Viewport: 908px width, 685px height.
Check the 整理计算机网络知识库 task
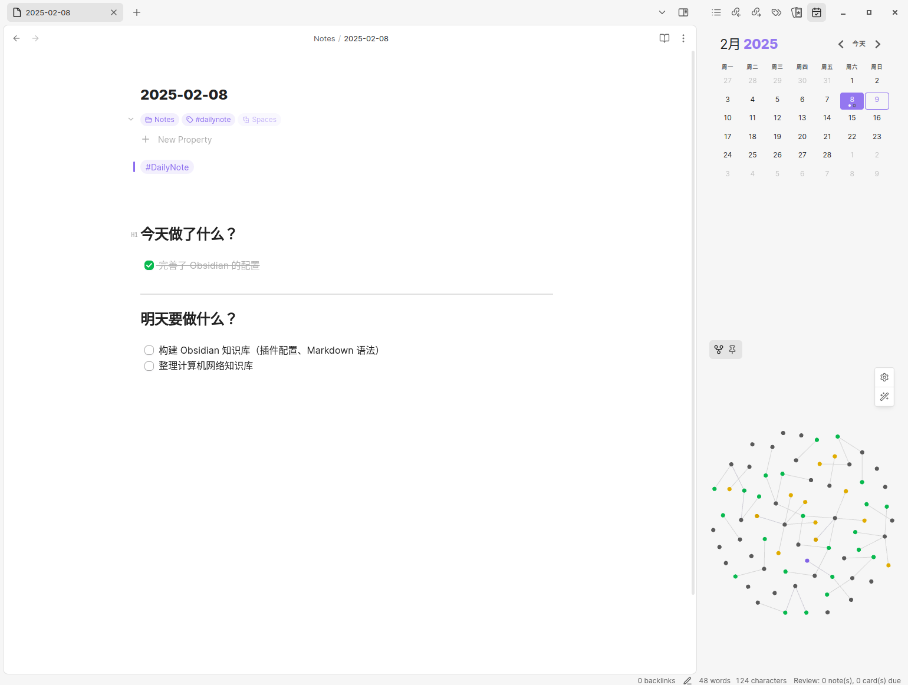(149, 366)
